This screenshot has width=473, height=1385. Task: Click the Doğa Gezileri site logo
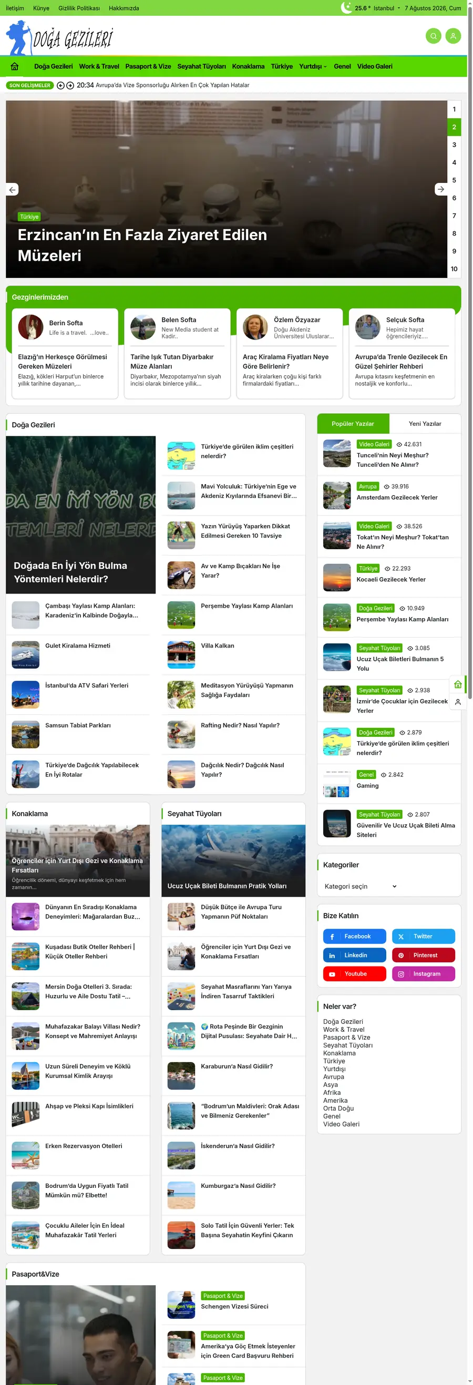click(59, 38)
